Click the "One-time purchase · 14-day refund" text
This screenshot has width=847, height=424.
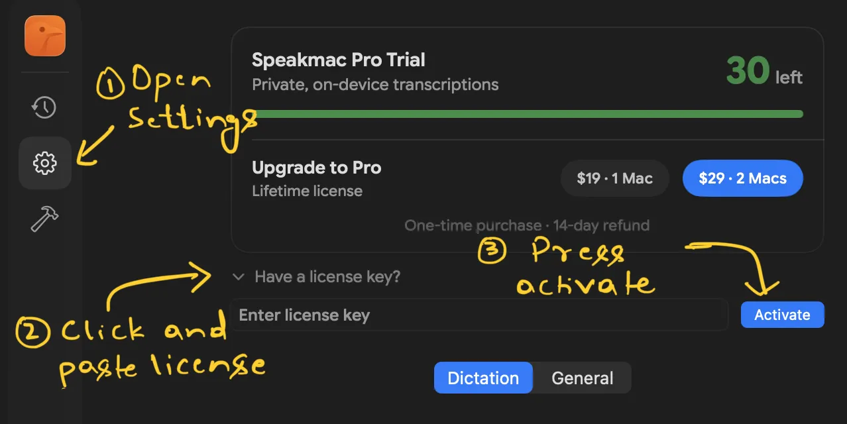pyautogui.click(x=527, y=225)
